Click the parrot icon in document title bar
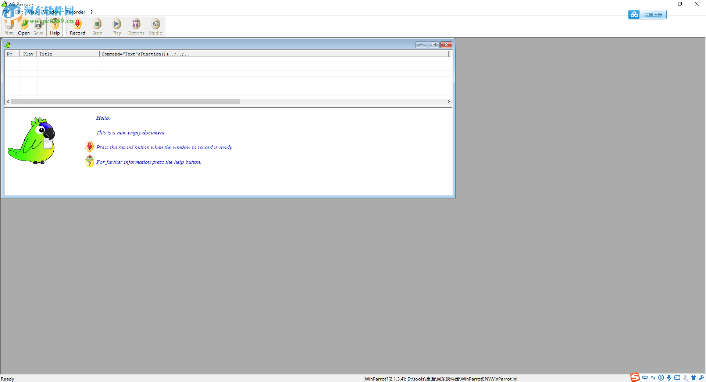Image resolution: width=706 pixels, height=382 pixels. click(x=7, y=45)
